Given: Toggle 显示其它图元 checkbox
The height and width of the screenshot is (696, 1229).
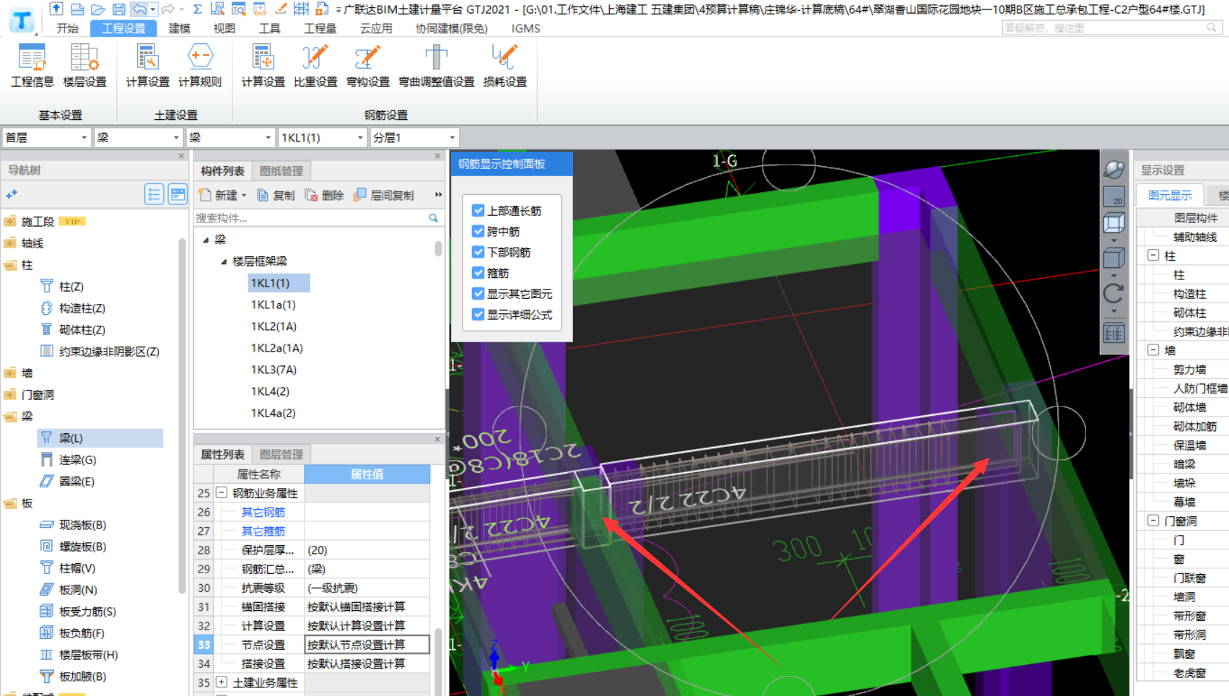Looking at the screenshot, I should (x=478, y=294).
